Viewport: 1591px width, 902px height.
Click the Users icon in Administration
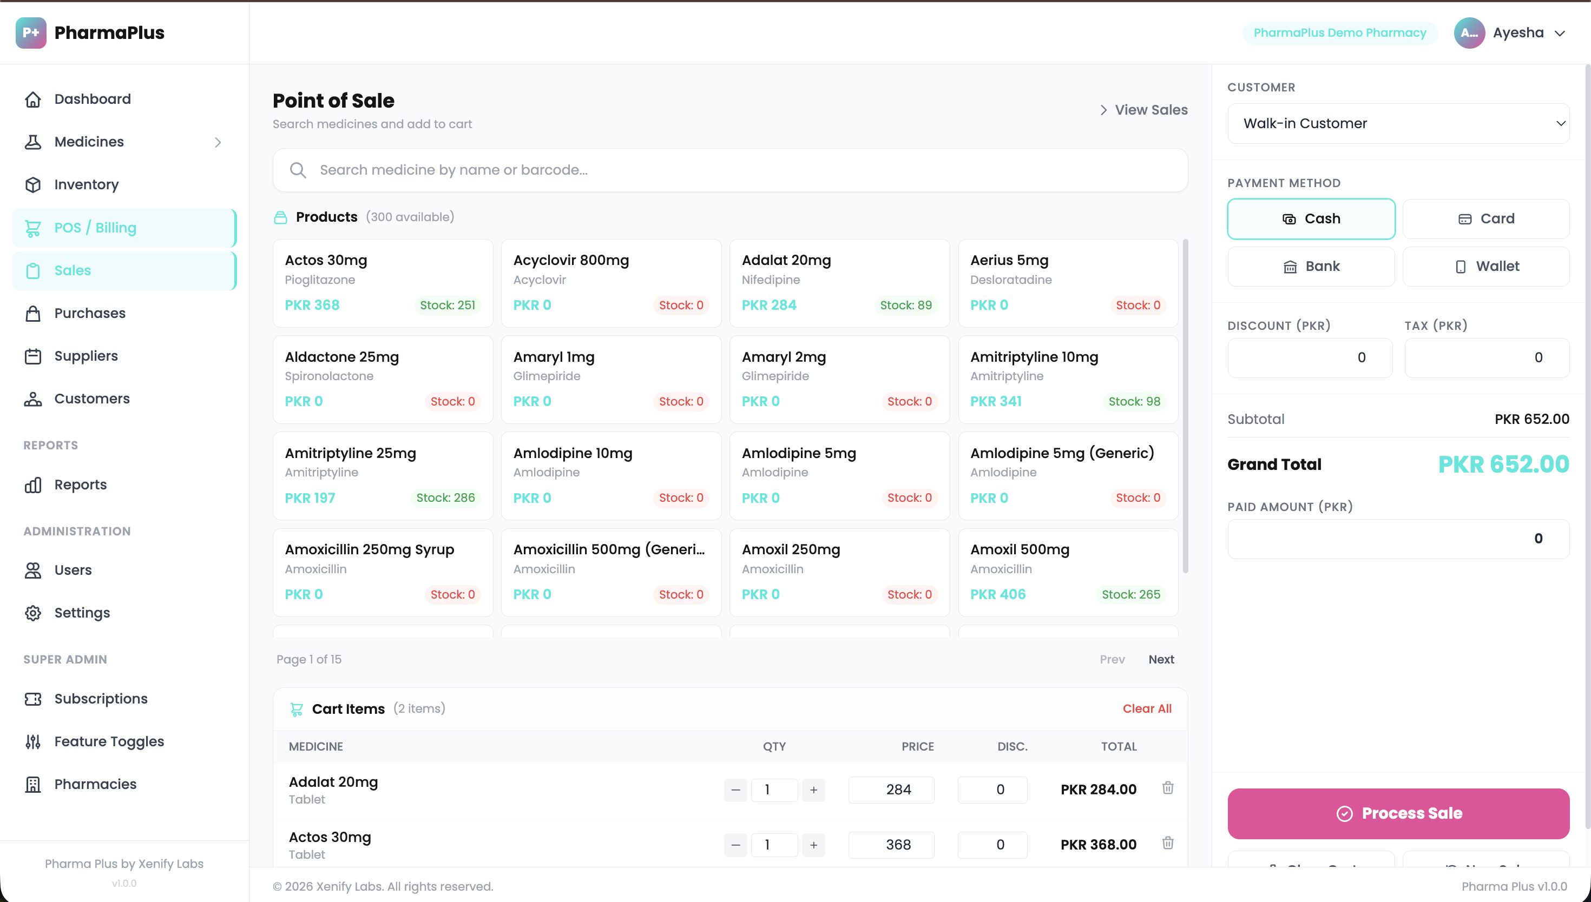pos(33,570)
